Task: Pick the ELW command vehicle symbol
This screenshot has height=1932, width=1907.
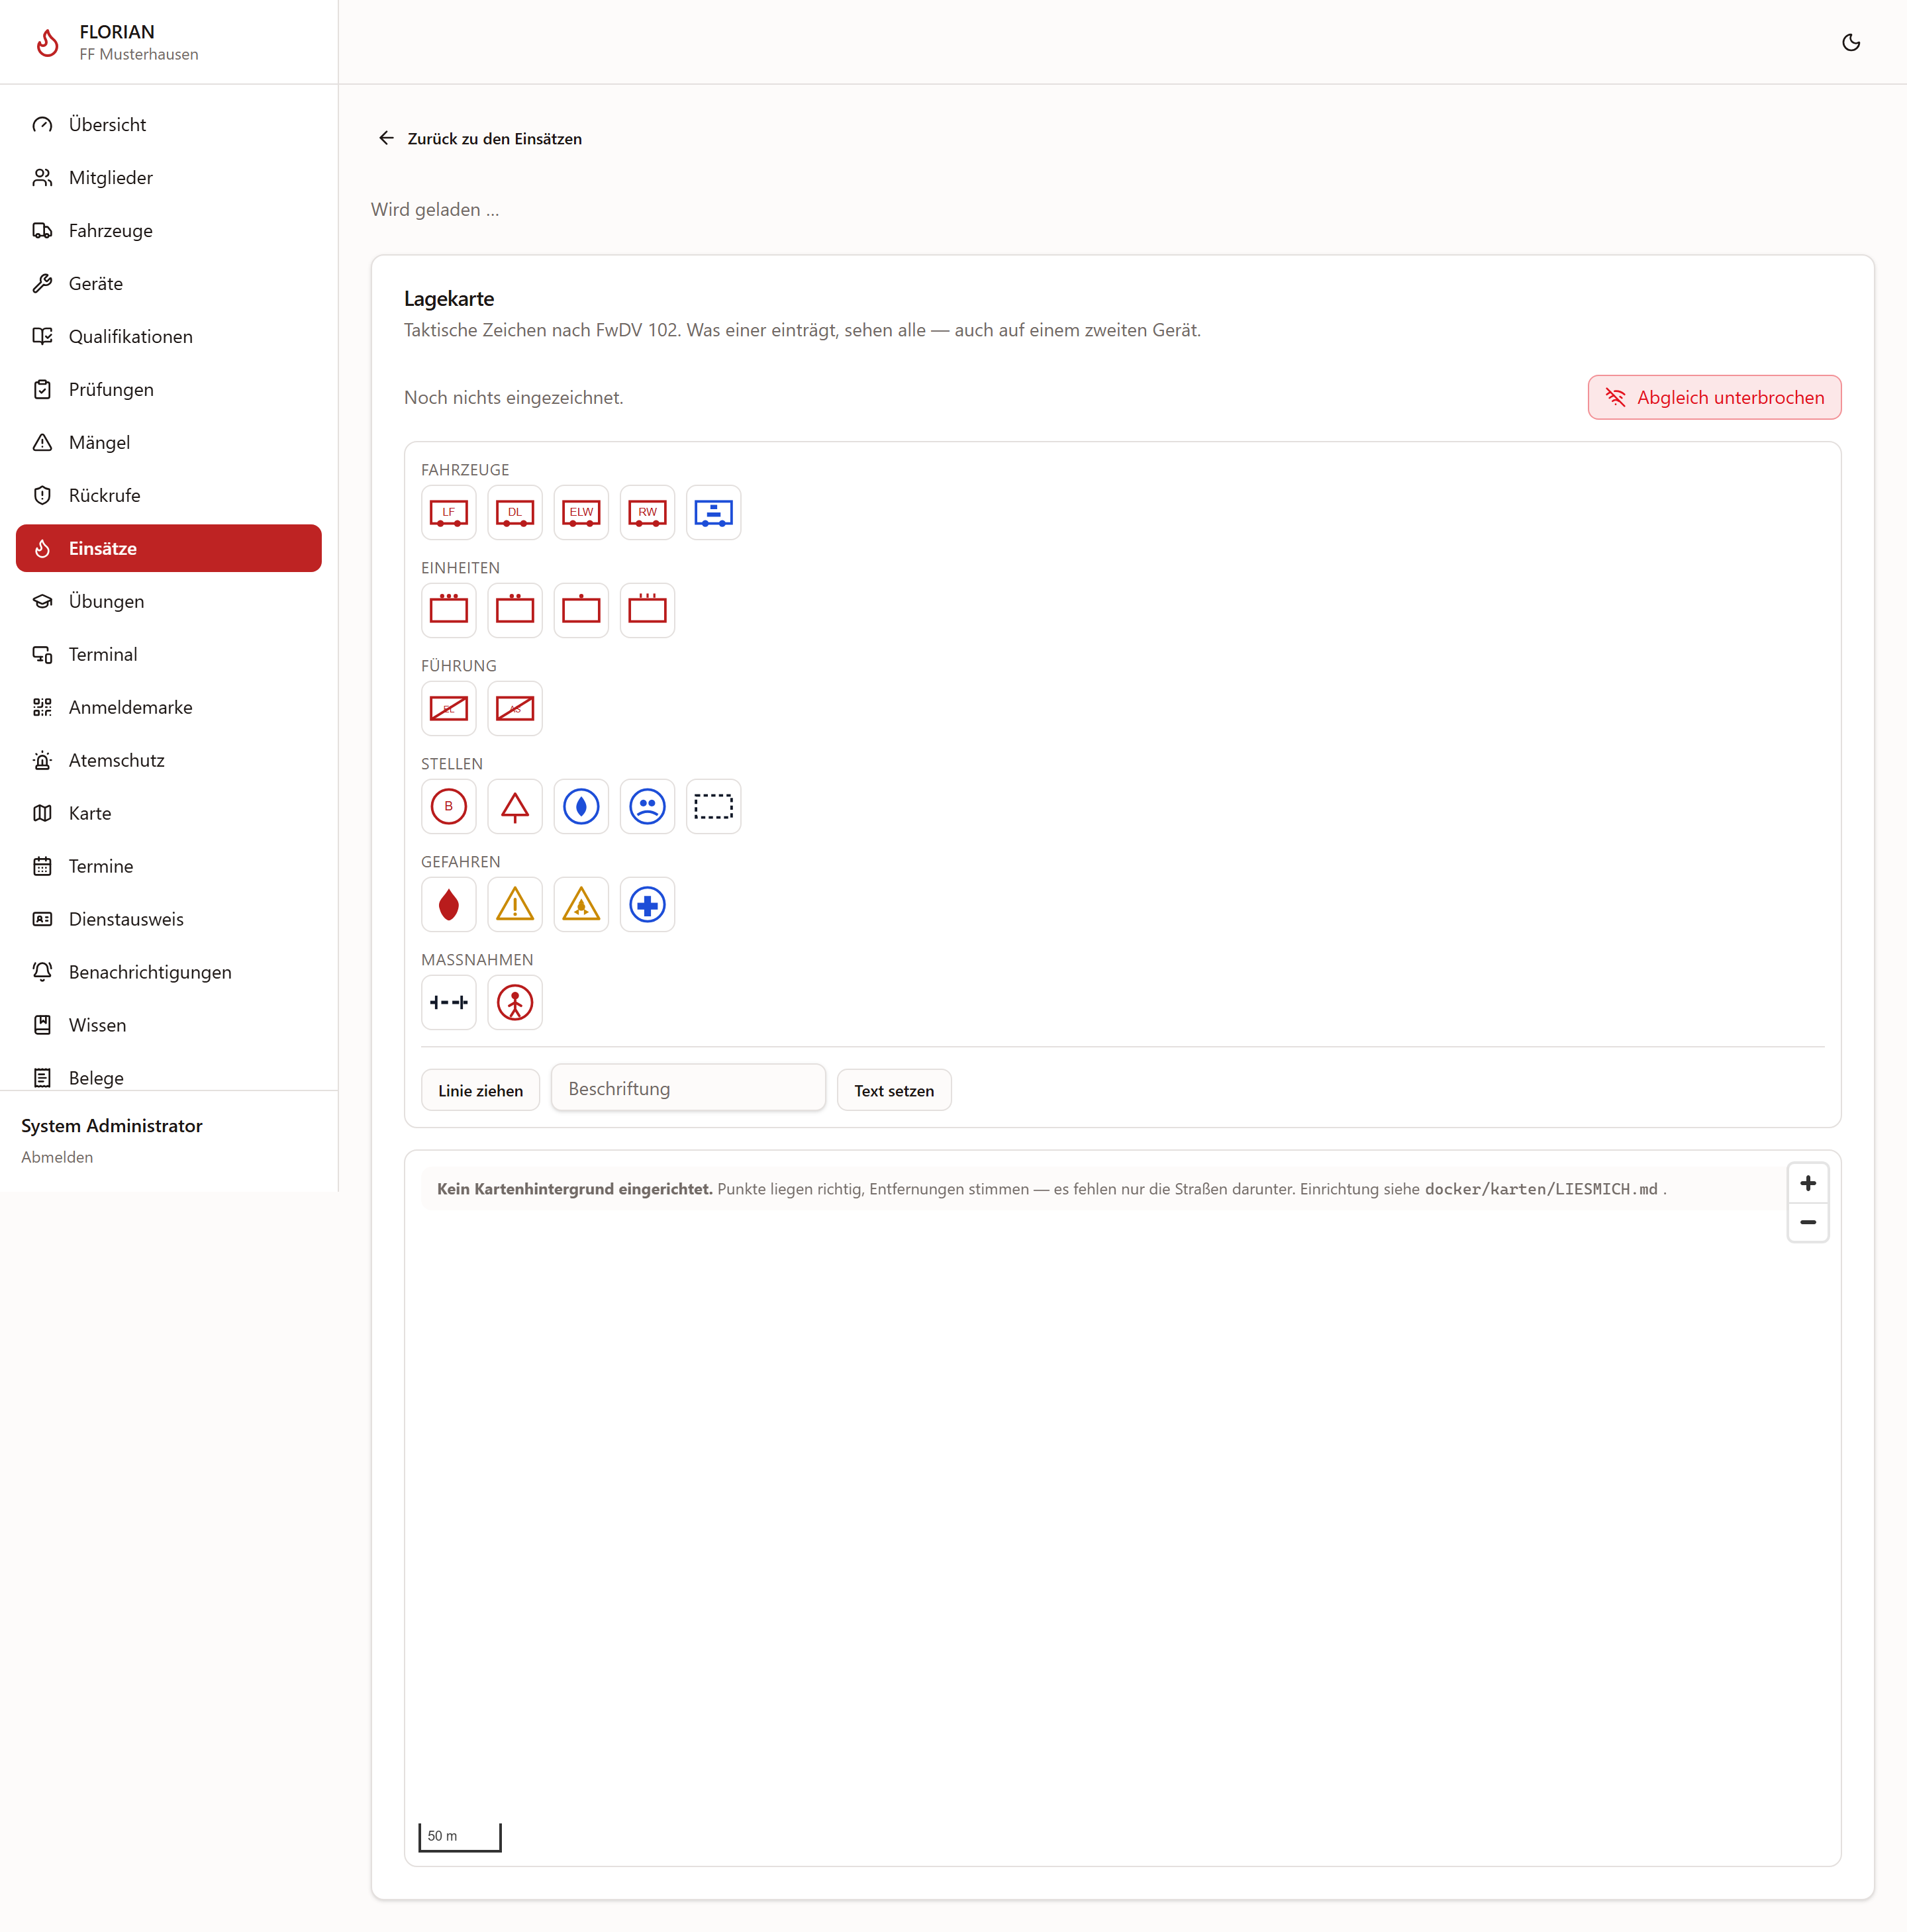Action: pyautogui.click(x=581, y=513)
